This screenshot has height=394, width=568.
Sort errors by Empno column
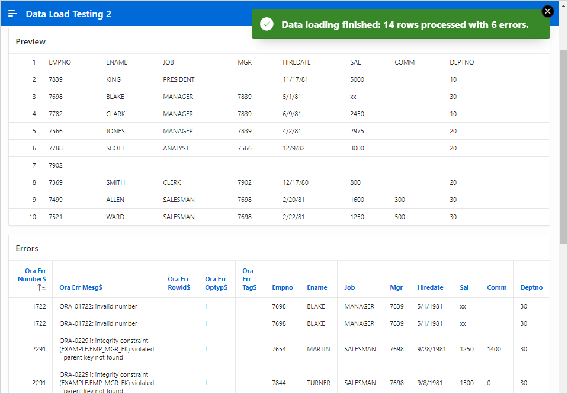(282, 287)
